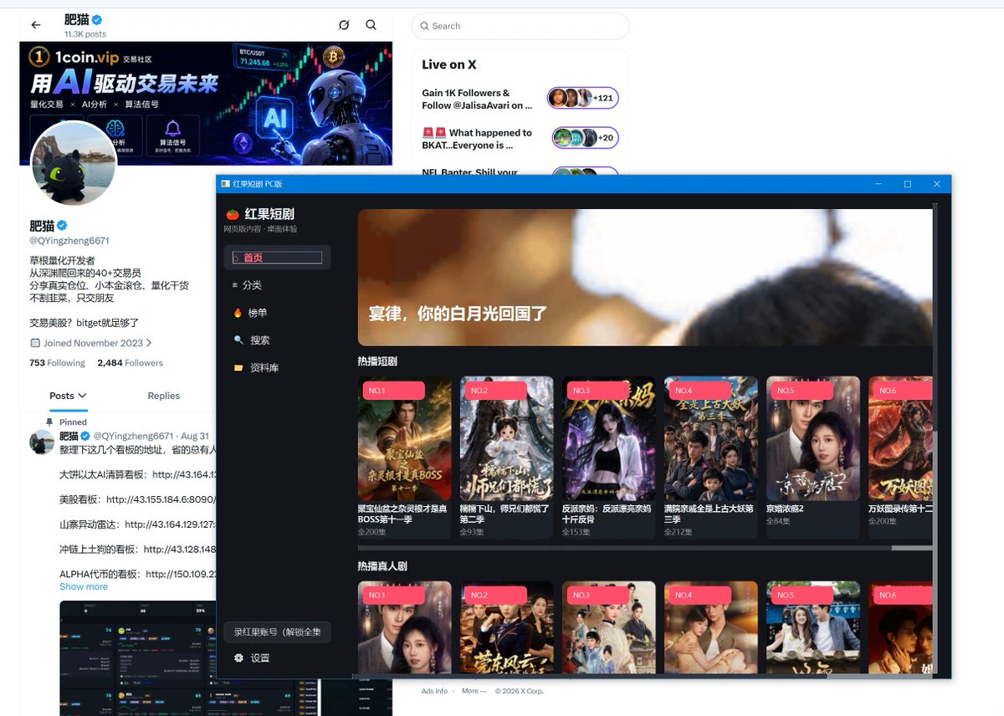
Task: Click the Grok icon in X profile header
Action: tap(344, 25)
